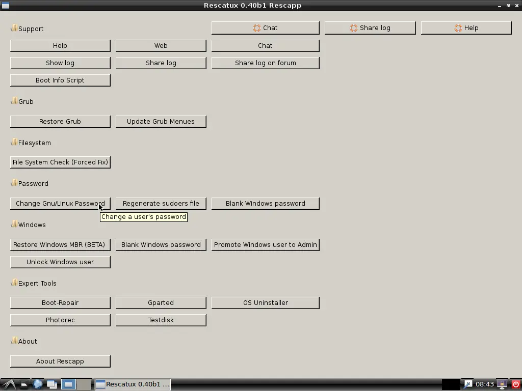Click the Help button with lifebuoy icon
Screen dimensions: 522x391
coord(466,28)
